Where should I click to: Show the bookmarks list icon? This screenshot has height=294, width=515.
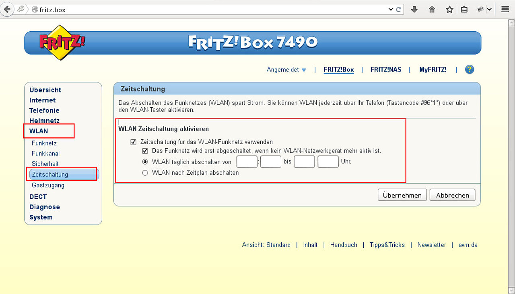[464, 9]
